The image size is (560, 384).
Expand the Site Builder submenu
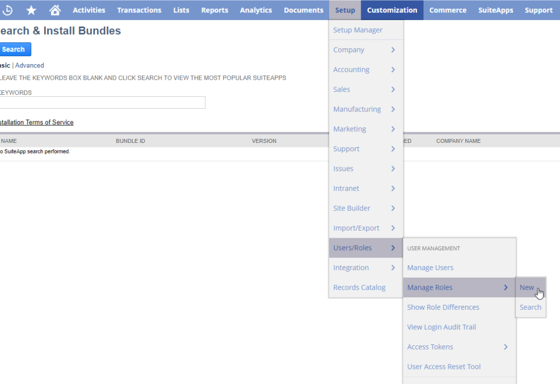[x=366, y=208]
